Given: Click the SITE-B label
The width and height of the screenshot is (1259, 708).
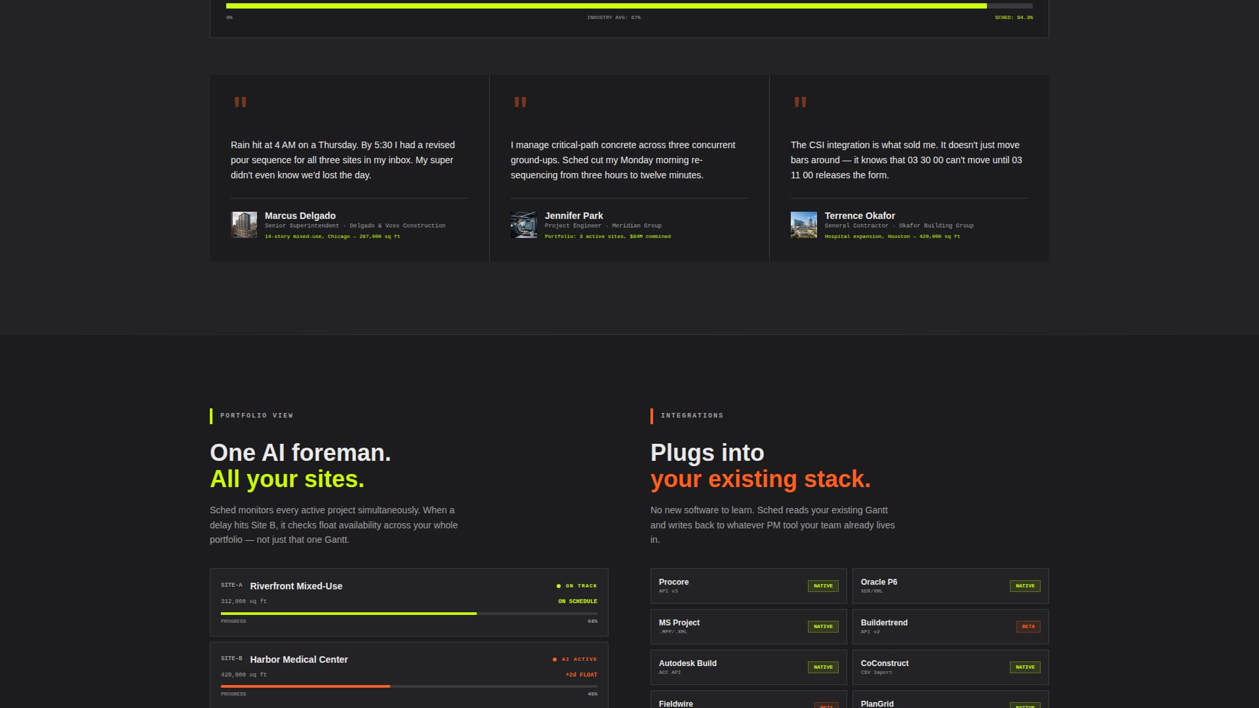Looking at the screenshot, I should 231,658.
